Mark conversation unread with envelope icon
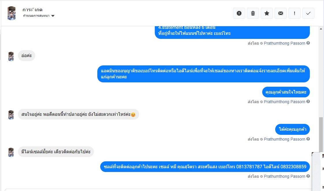The width and height of the screenshot is (324, 191). pyautogui.click(x=281, y=13)
